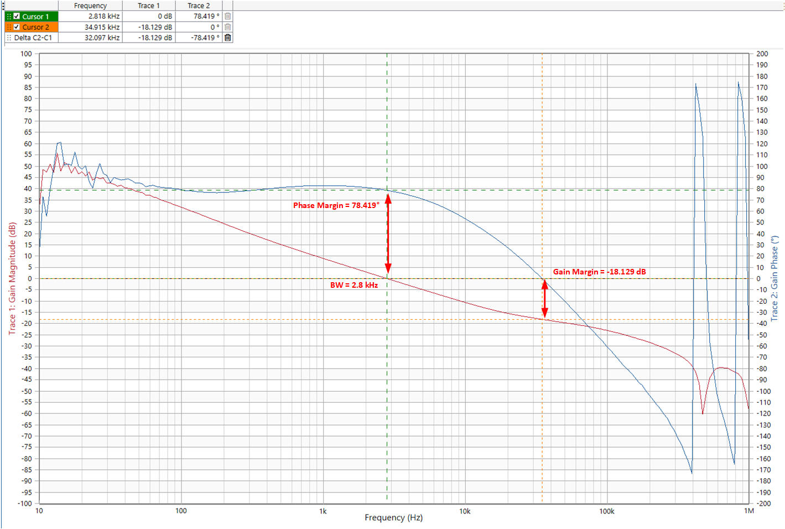Click the Delta C2-C1 row label
This screenshot has width=785, height=529.
click(x=33, y=38)
